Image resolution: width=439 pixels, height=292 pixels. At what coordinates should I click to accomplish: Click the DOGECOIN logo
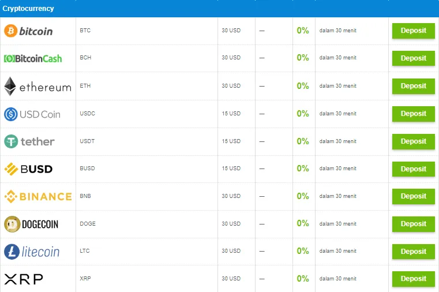click(31, 224)
